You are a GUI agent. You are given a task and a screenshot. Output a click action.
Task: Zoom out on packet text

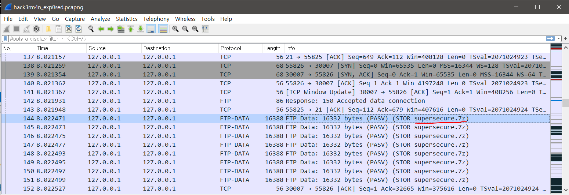pos(185,29)
